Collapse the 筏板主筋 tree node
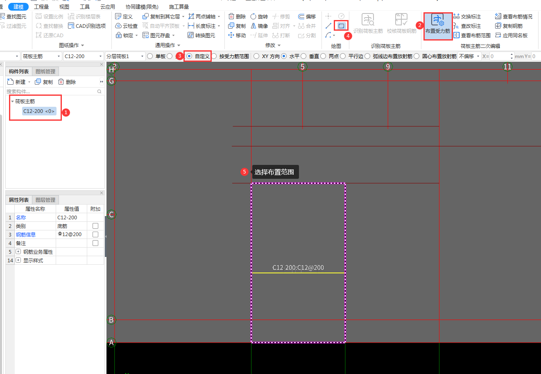 coord(13,101)
